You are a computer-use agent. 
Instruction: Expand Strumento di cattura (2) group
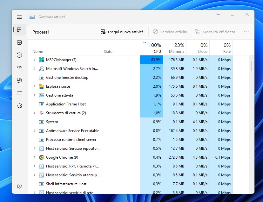(x=34, y=113)
